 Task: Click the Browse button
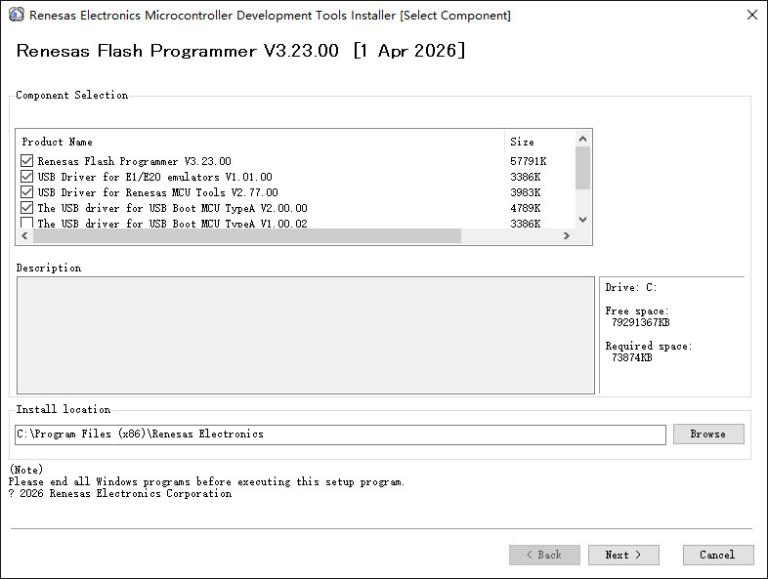tap(708, 434)
